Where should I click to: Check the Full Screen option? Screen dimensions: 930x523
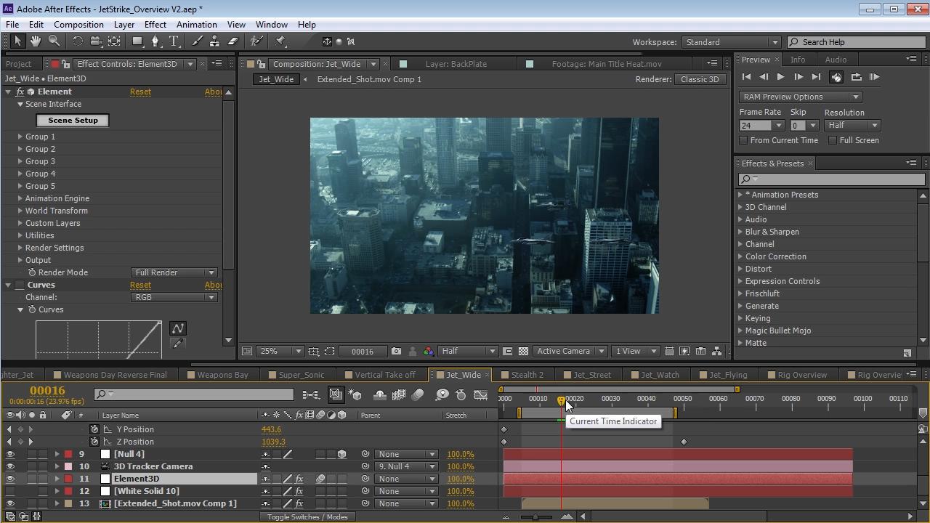click(833, 140)
